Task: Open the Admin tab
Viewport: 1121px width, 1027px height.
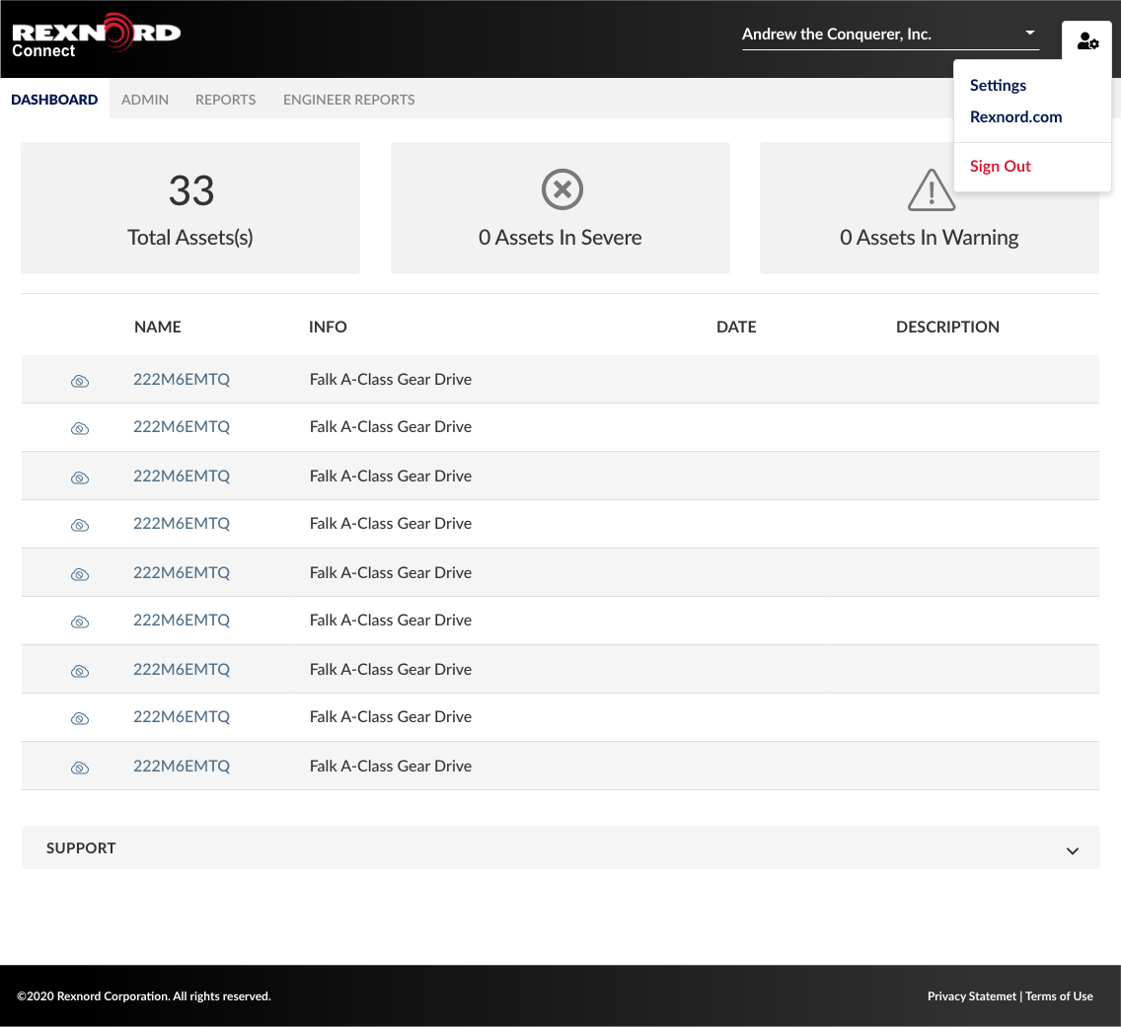Action: (145, 100)
